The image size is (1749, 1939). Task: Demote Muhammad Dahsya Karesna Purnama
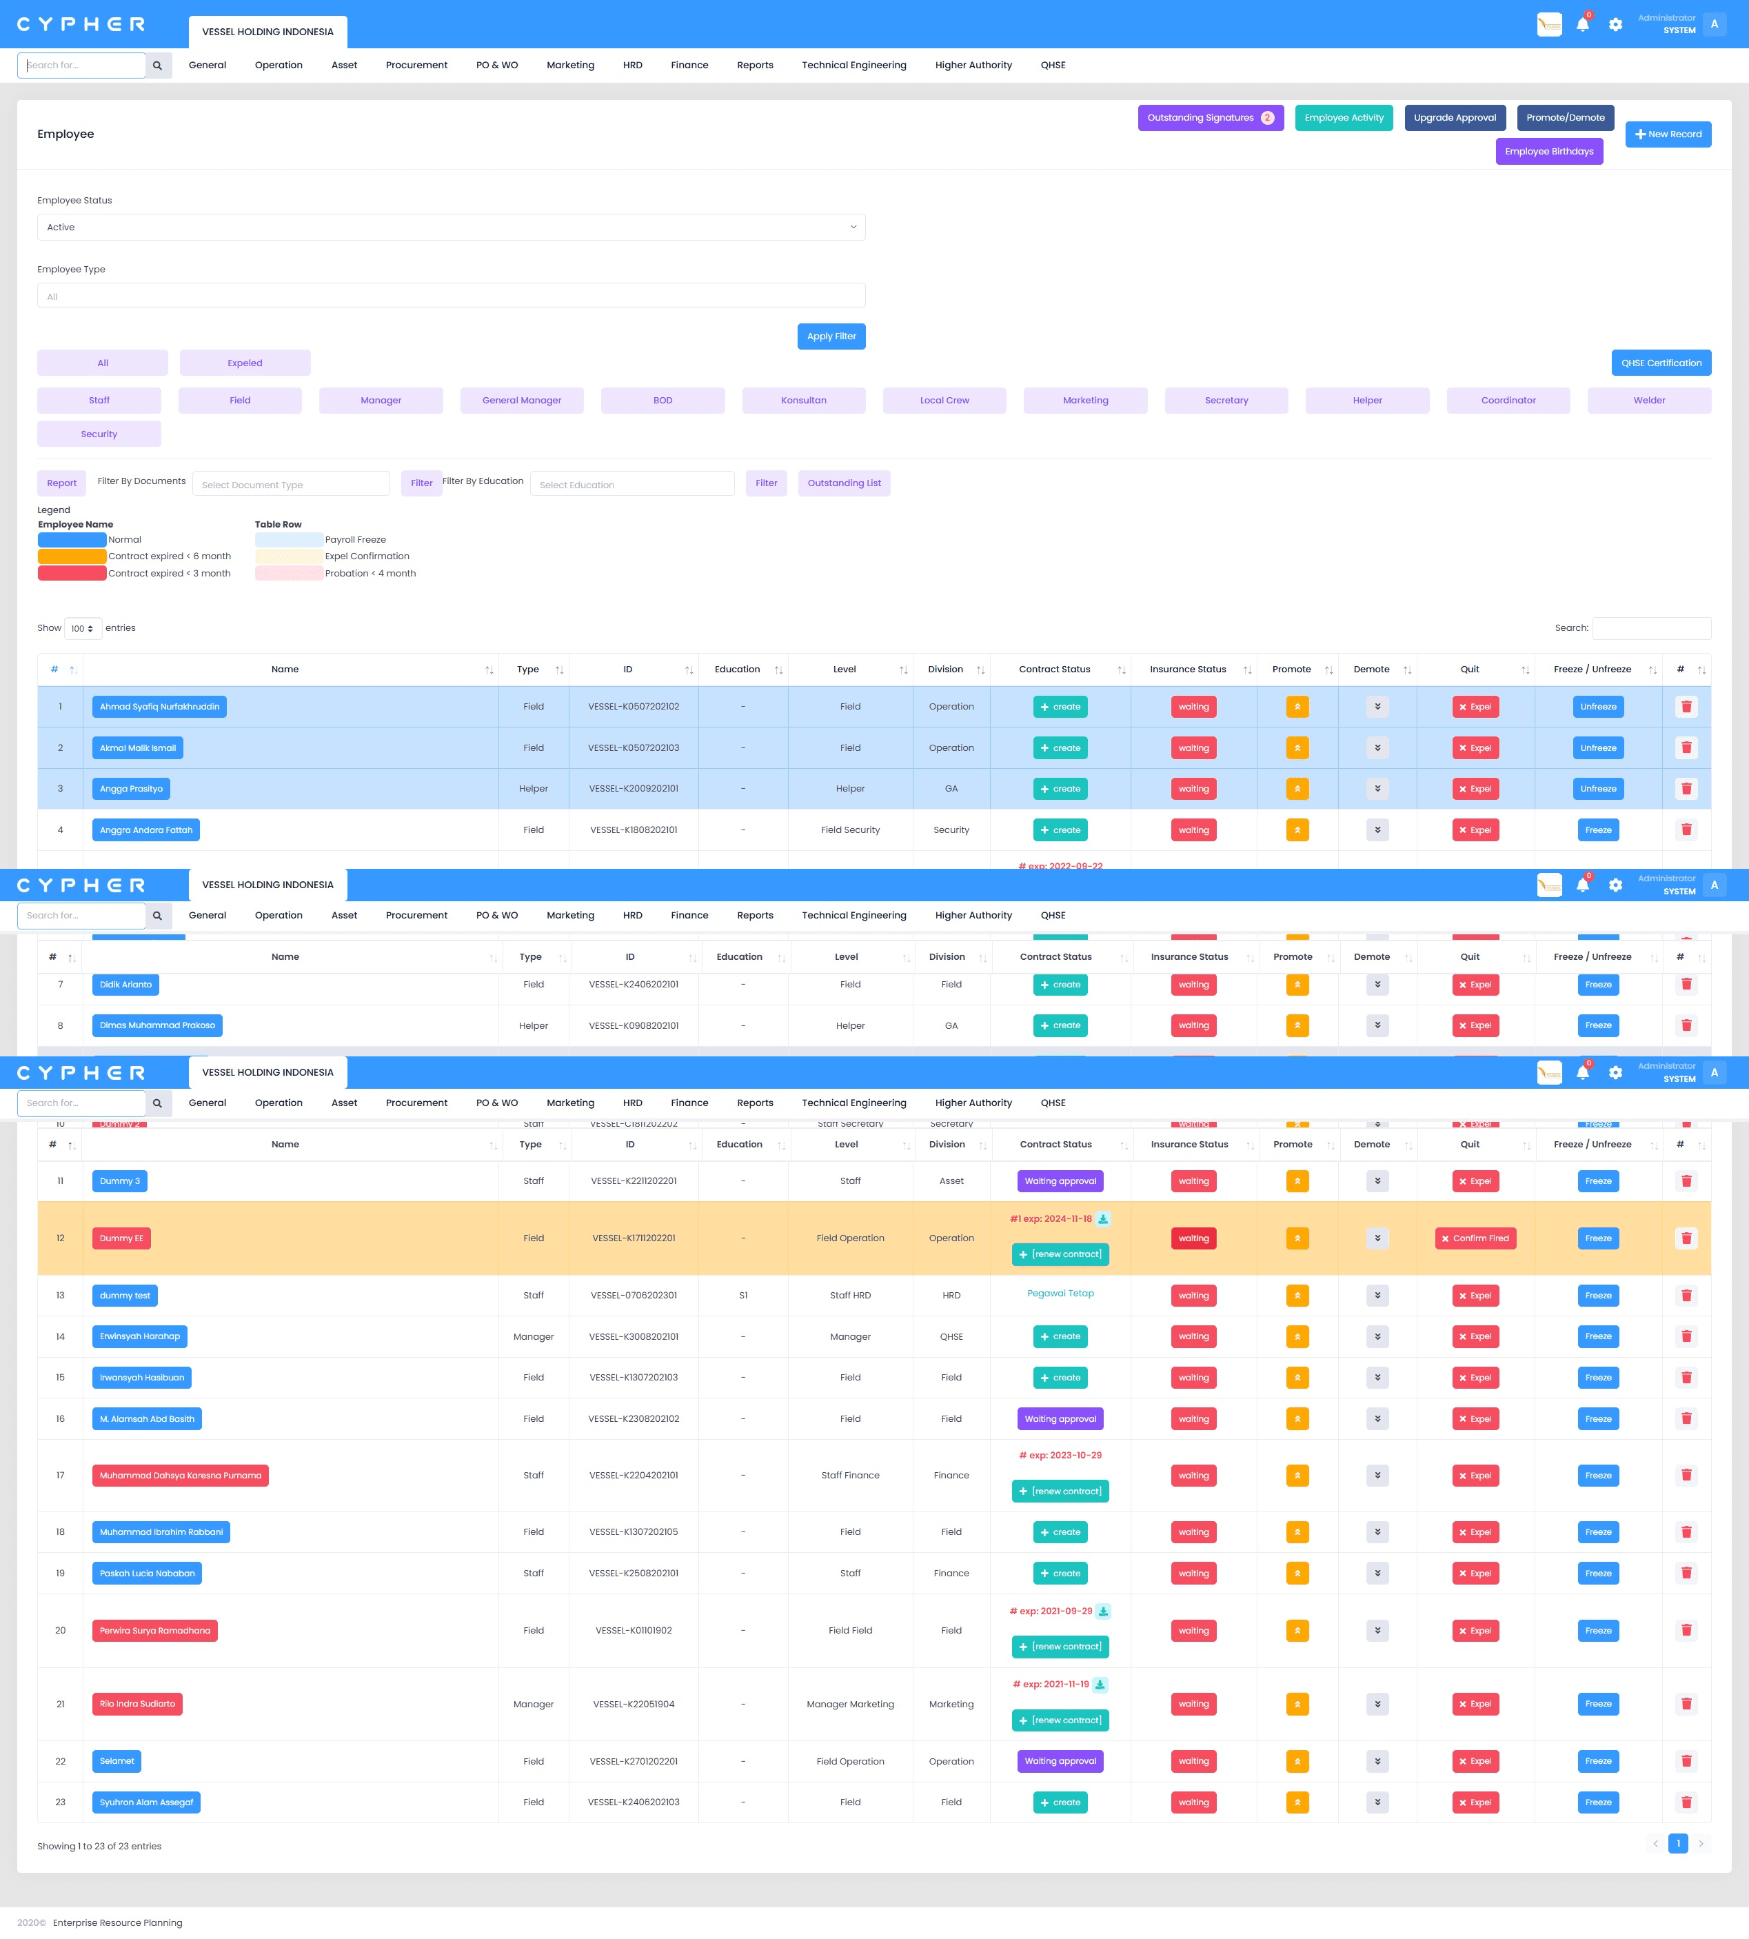(x=1377, y=1476)
